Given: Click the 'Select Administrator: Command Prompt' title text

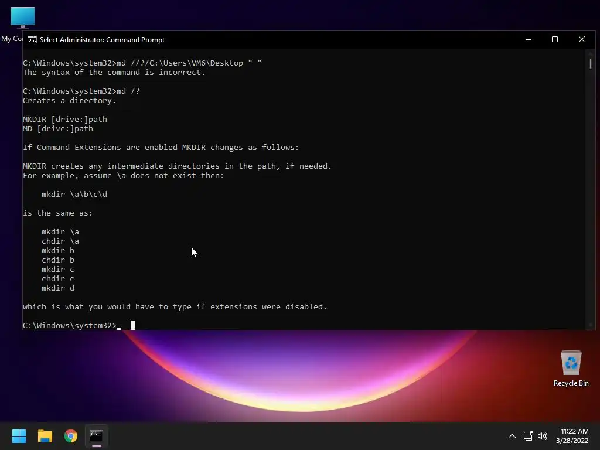Looking at the screenshot, I should (102, 40).
